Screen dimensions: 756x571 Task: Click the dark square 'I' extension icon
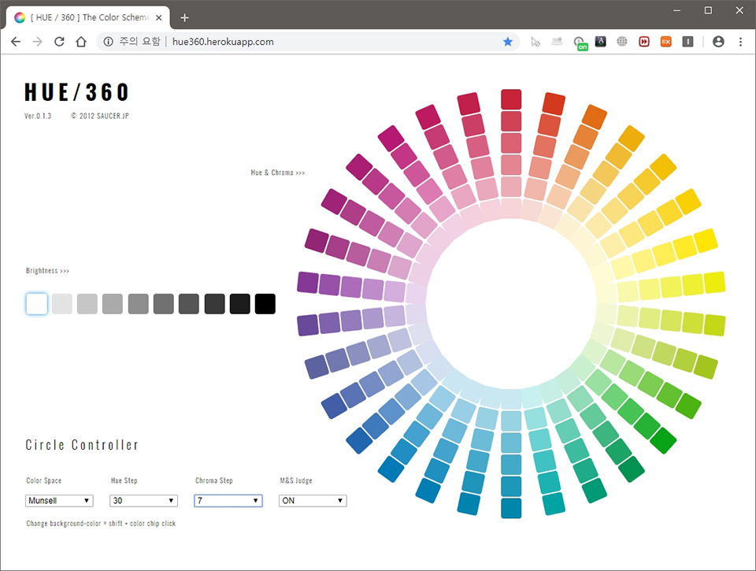click(687, 42)
